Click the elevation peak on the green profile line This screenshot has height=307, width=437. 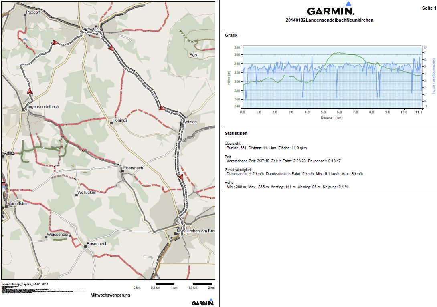tap(338, 52)
